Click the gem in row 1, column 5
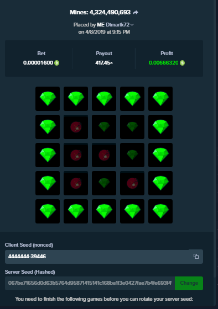This screenshot has width=218, height=309. tap(160, 99)
